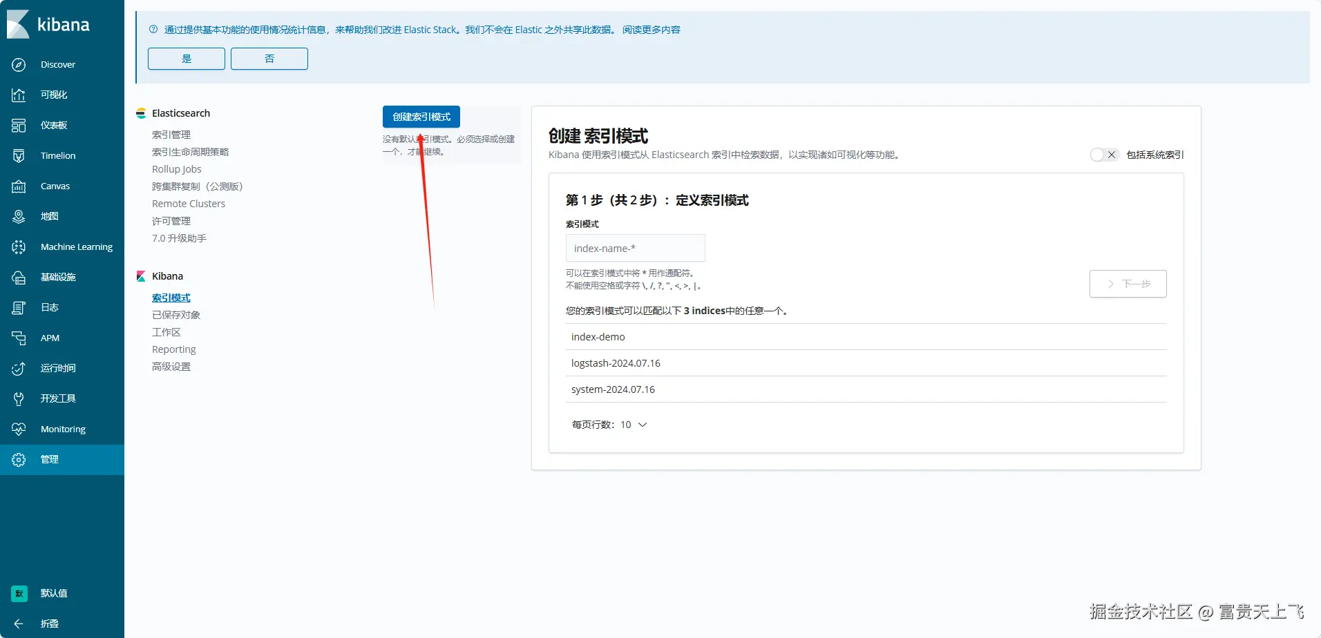Open 高级设置 menu item
This screenshot has width=1321, height=638.
(171, 367)
